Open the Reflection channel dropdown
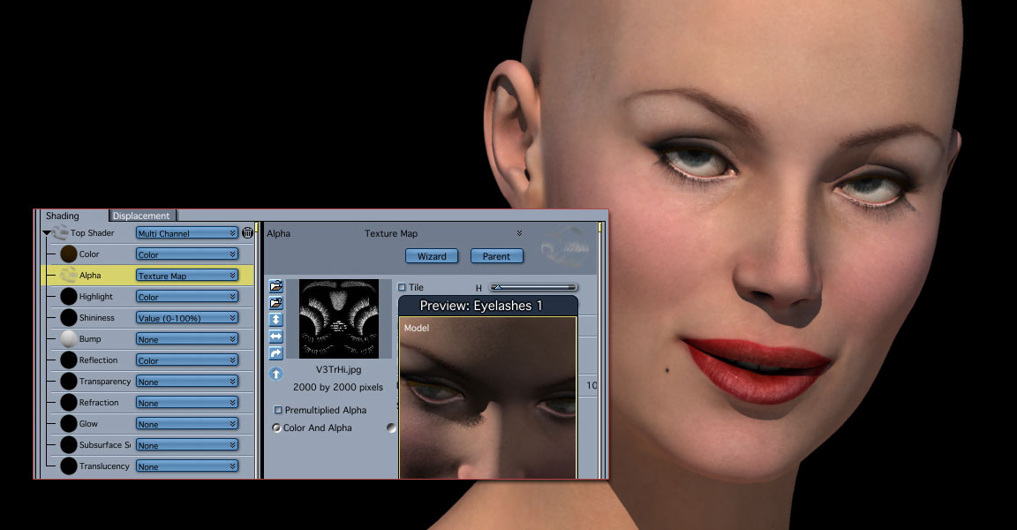Image resolution: width=1017 pixels, height=530 pixels. pyautogui.click(x=187, y=360)
